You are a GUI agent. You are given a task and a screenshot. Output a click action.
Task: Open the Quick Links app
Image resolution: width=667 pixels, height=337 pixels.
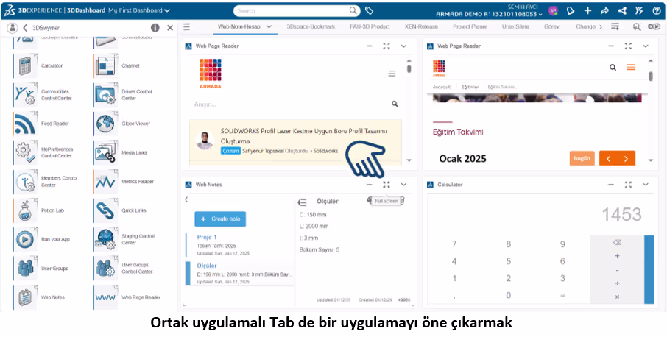point(105,210)
